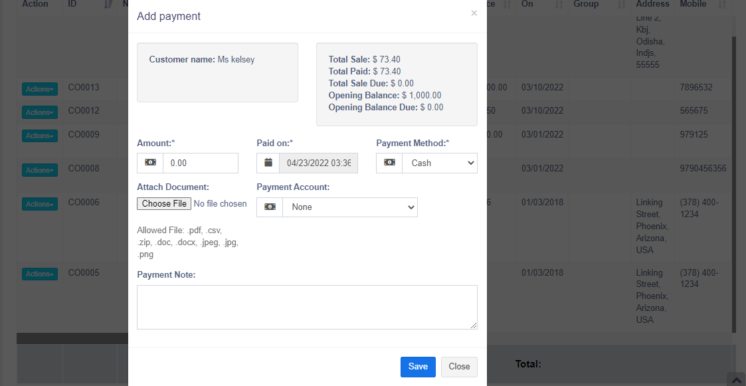Click inside the Payment Note text area
746x386 pixels.
coord(307,307)
